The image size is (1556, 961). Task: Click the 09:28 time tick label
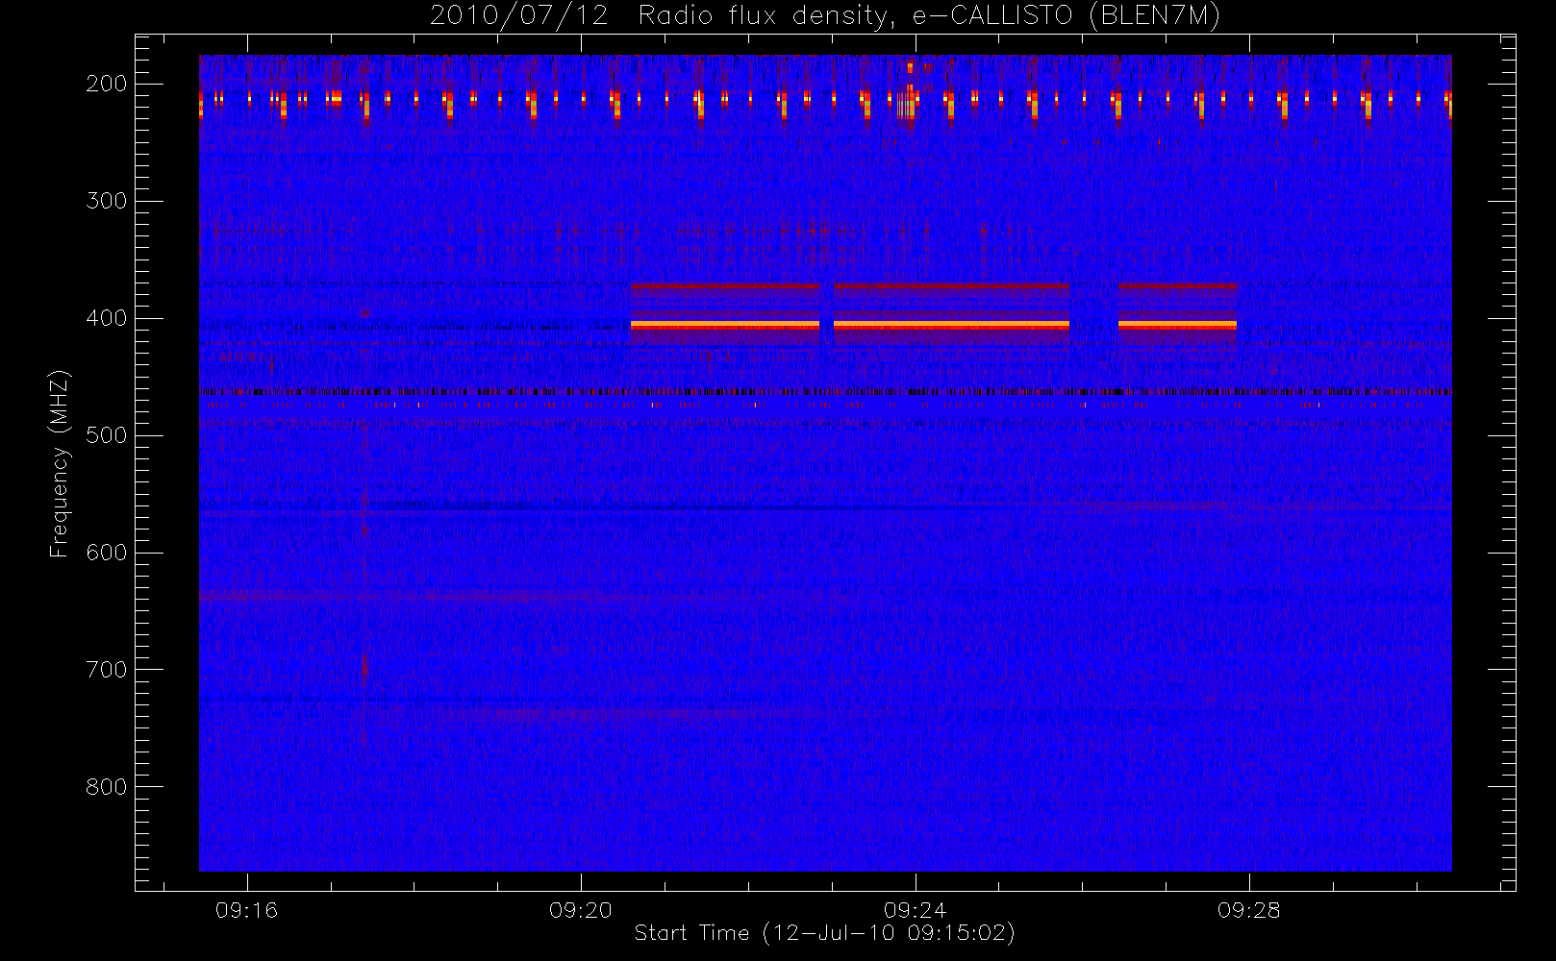(x=1248, y=910)
